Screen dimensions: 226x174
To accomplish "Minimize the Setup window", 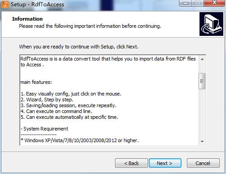I will [x=186, y=3].
